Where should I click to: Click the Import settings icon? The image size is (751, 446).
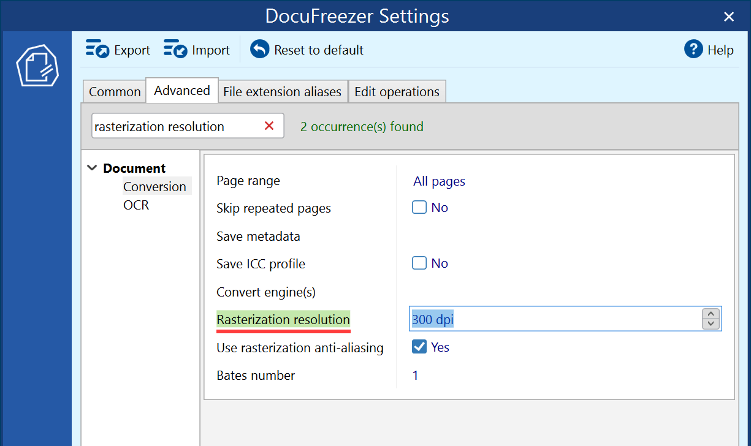175,49
